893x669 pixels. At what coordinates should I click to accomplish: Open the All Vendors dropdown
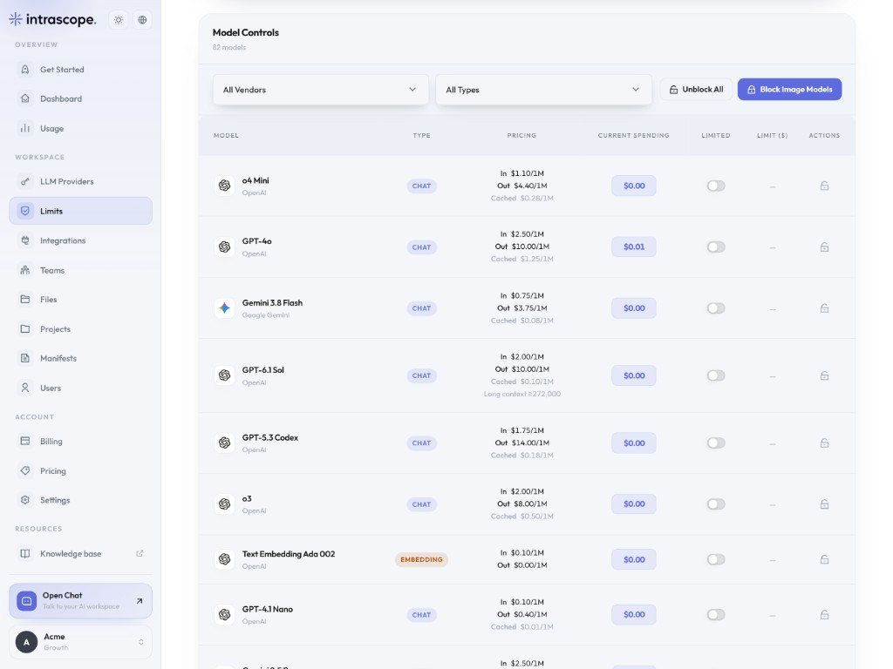point(321,90)
